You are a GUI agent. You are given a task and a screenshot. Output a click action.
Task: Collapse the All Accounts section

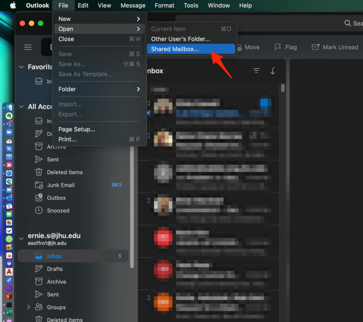point(21,107)
